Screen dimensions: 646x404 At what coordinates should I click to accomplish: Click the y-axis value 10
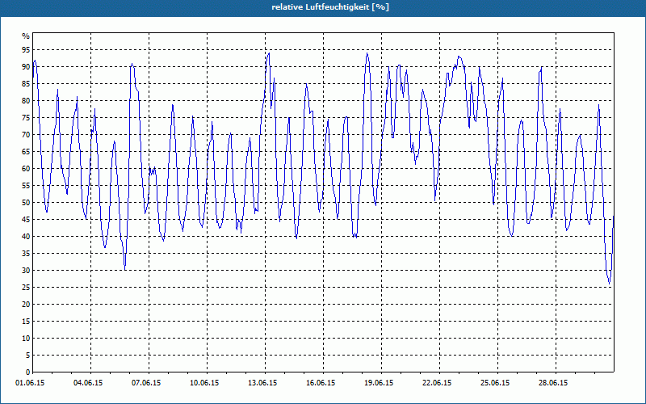(x=26, y=338)
